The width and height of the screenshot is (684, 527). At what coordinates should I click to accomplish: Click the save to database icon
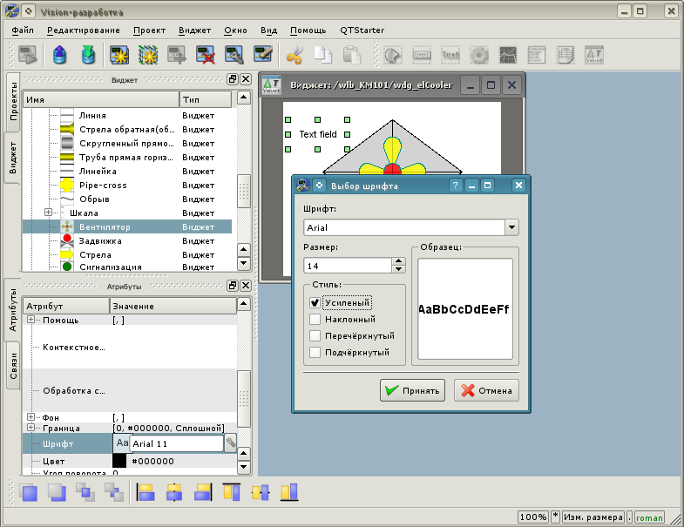(x=88, y=55)
